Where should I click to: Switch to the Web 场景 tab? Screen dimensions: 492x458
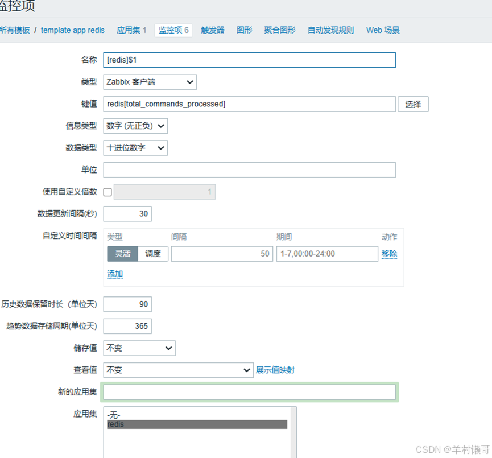click(x=383, y=30)
